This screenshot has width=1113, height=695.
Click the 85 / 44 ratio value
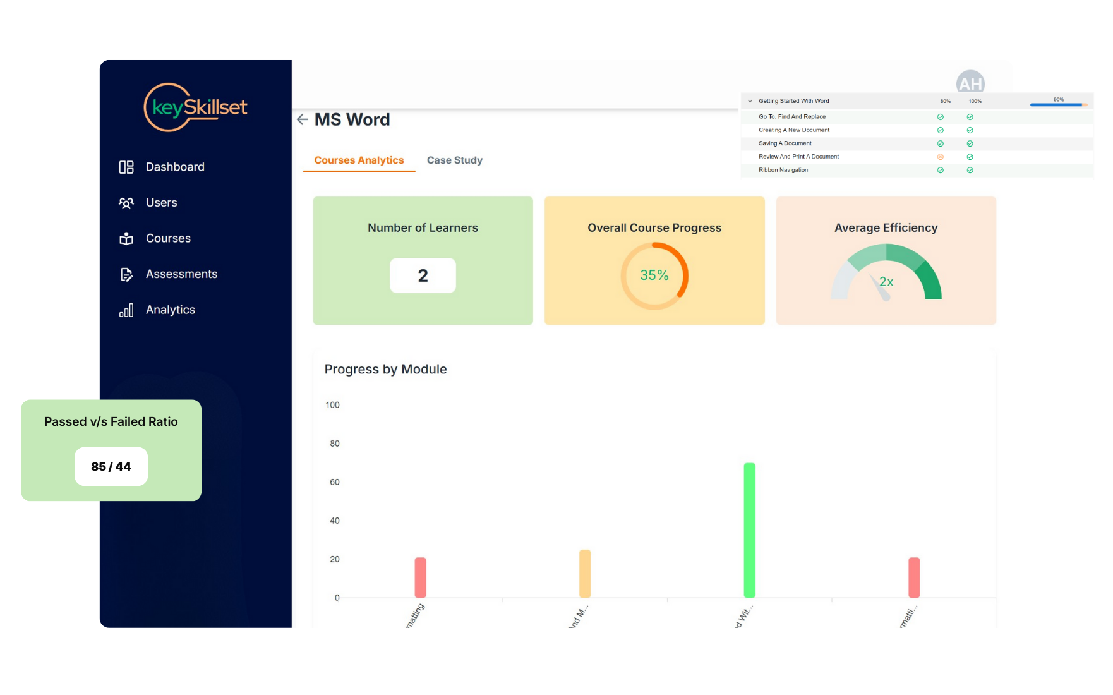111,467
